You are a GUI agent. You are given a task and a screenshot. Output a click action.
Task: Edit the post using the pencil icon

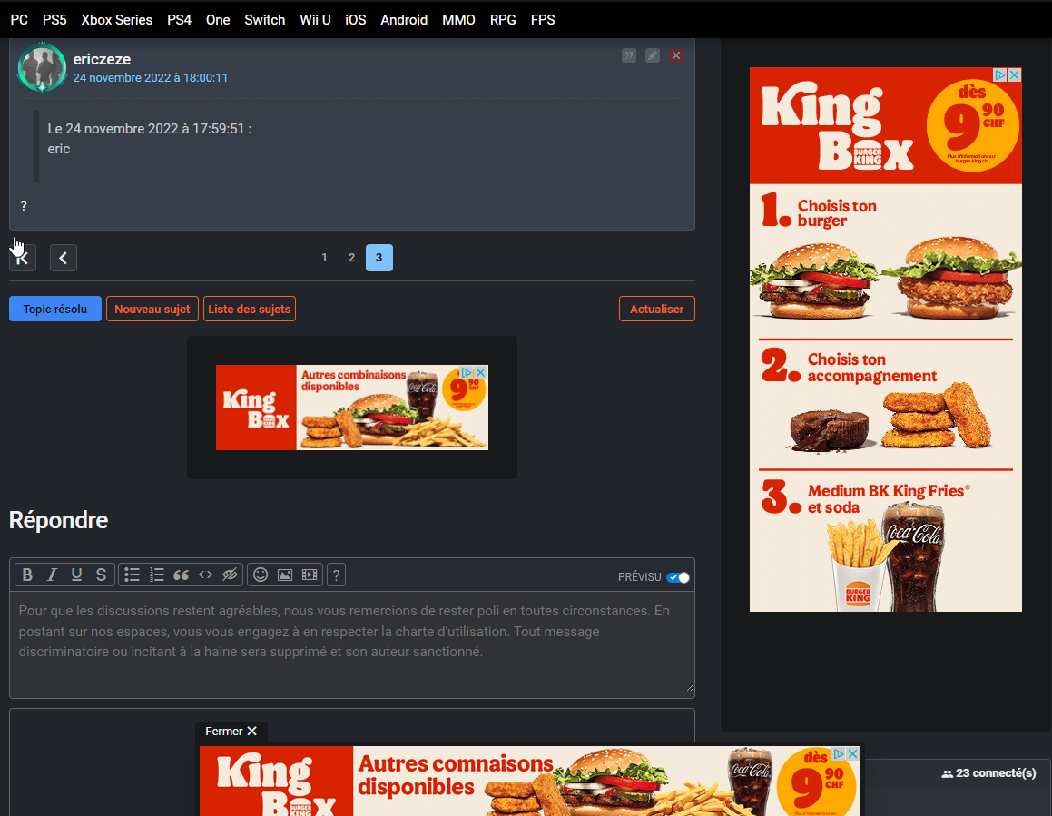[x=653, y=55]
